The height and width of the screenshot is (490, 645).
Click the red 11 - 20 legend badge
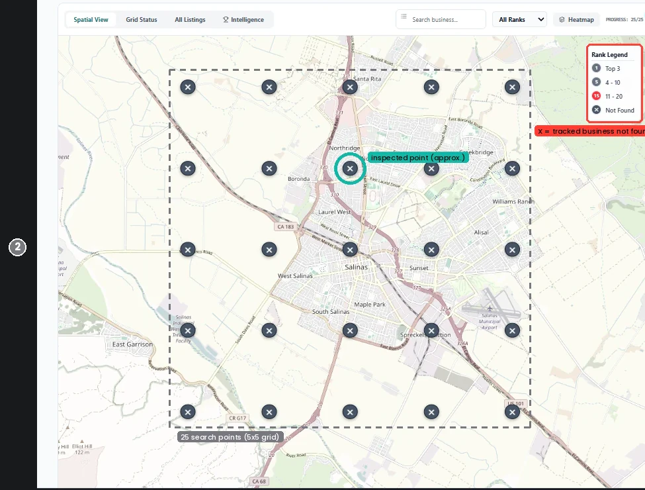click(597, 96)
